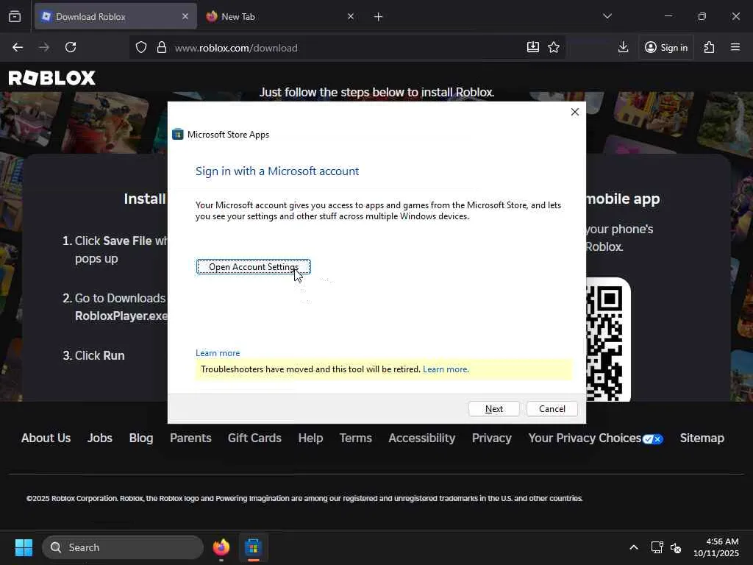Open Learn more link in the troubleshooters banner
The width and height of the screenshot is (753, 565).
pos(446,369)
